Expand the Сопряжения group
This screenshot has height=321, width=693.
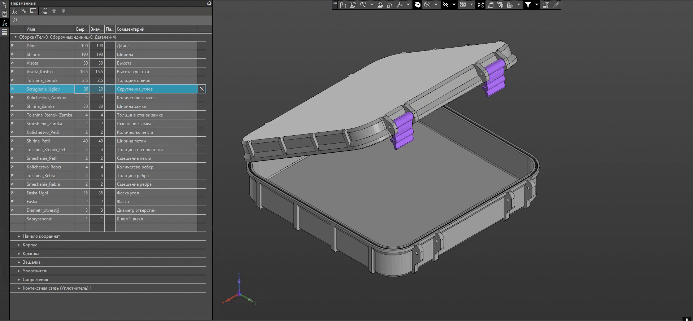click(x=19, y=280)
